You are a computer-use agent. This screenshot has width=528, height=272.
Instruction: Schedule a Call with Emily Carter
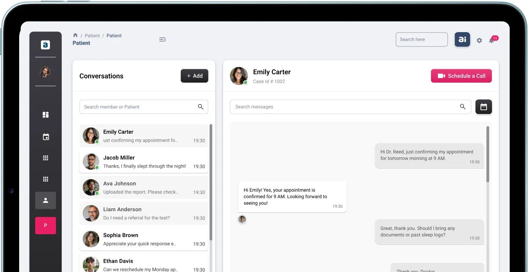point(461,76)
